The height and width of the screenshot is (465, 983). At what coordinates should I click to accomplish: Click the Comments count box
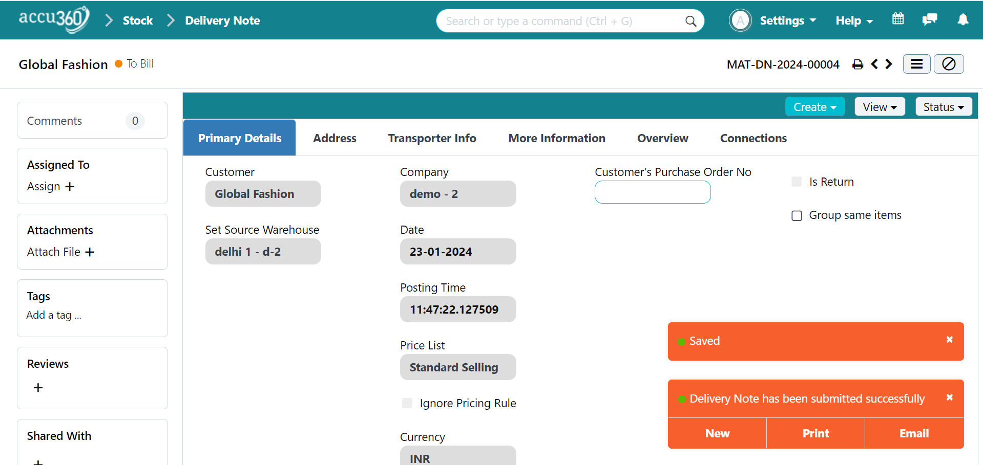(135, 121)
